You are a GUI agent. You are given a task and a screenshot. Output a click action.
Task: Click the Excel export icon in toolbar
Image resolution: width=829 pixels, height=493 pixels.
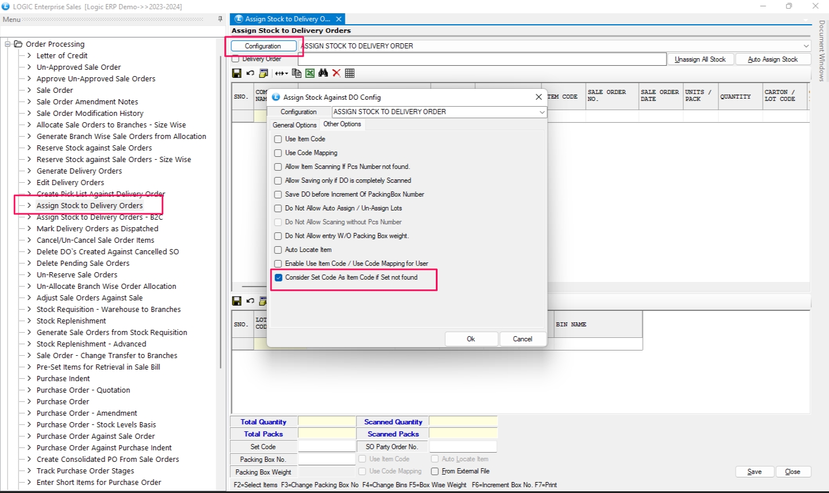pos(310,73)
